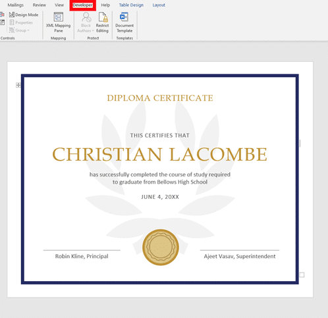Open control Properties

[21, 22]
